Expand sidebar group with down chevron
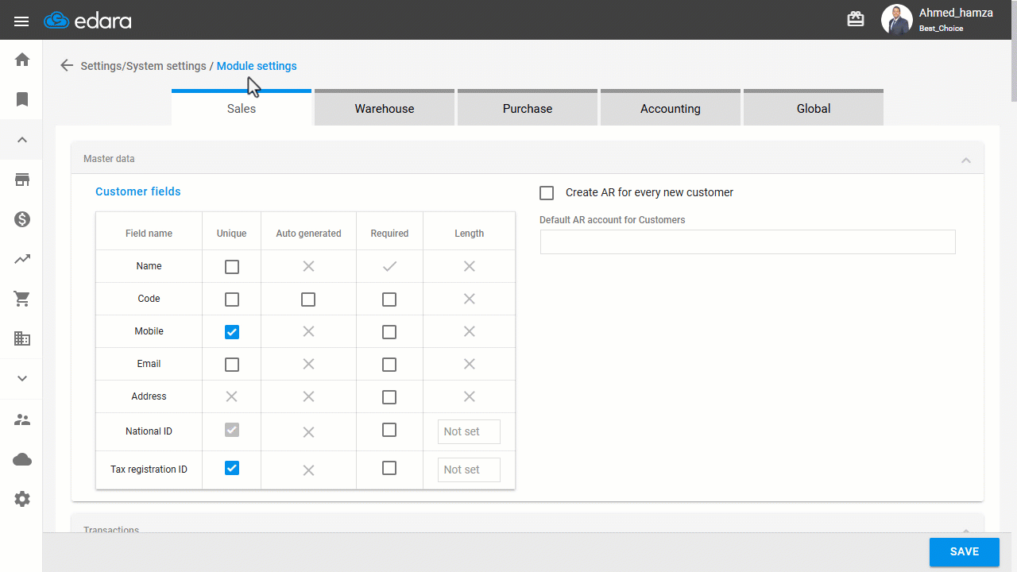 pyautogui.click(x=22, y=379)
